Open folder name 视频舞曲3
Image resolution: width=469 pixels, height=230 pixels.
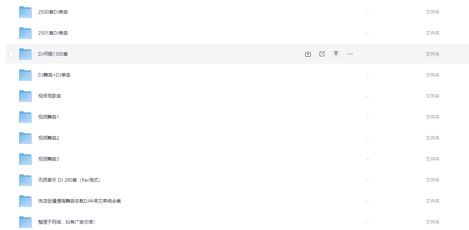click(49, 159)
